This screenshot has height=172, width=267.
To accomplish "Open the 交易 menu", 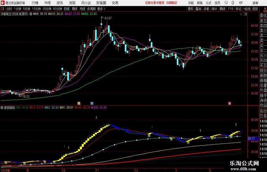I will click(115, 3).
